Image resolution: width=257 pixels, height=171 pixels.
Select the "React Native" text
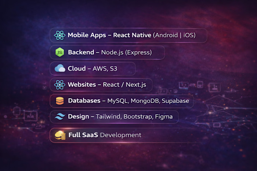point(132,35)
